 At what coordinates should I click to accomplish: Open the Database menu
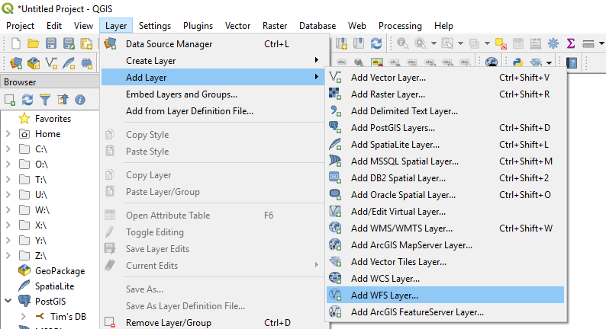[x=318, y=26]
